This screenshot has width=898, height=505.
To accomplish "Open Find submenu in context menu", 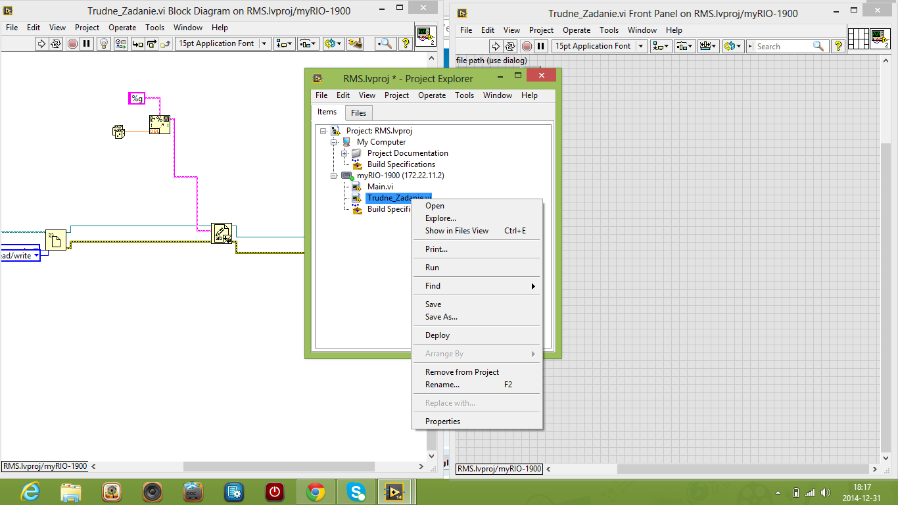I will [477, 286].
